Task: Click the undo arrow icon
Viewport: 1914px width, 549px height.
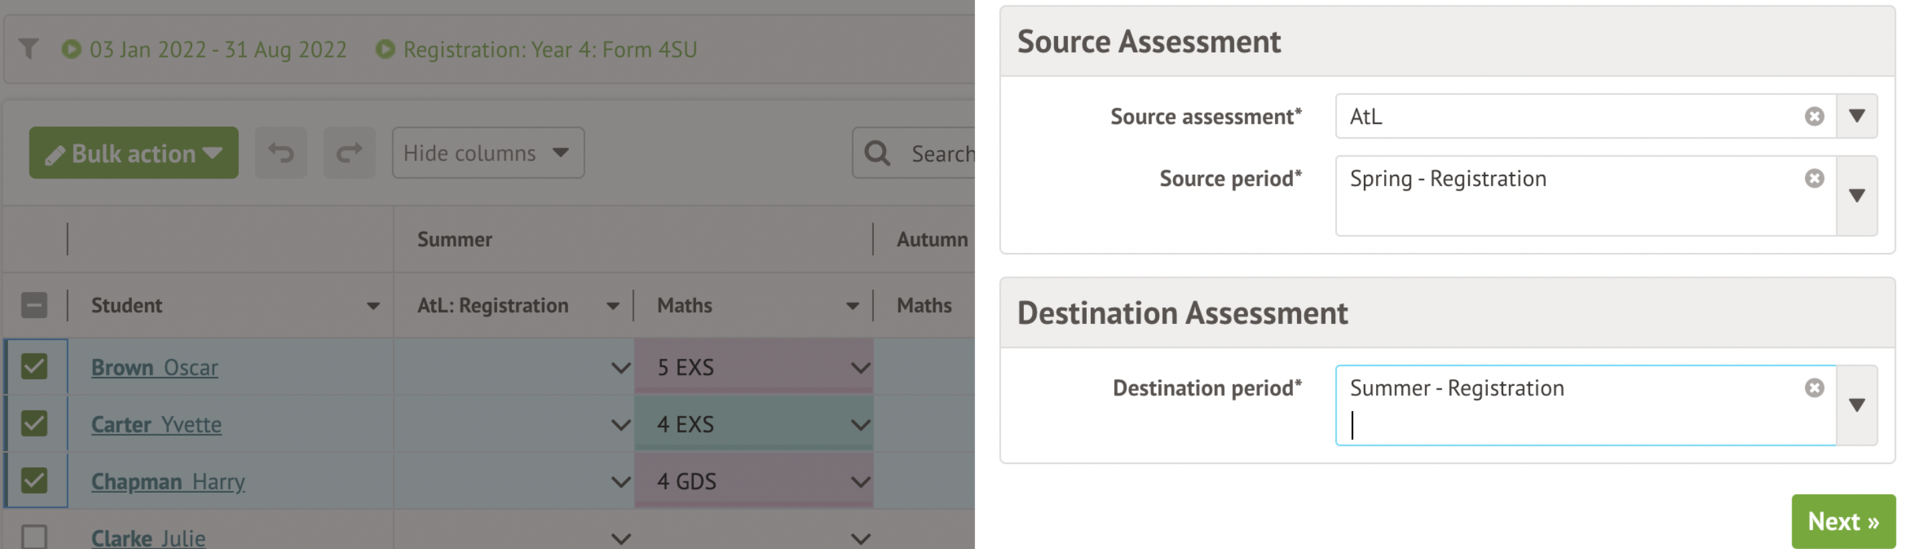Action: click(x=281, y=153)
